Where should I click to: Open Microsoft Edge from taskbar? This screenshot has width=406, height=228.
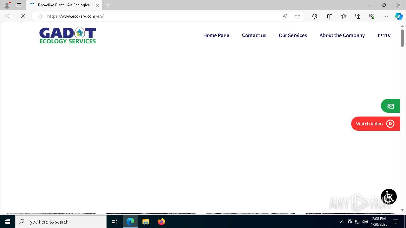[x=130, y=222]
